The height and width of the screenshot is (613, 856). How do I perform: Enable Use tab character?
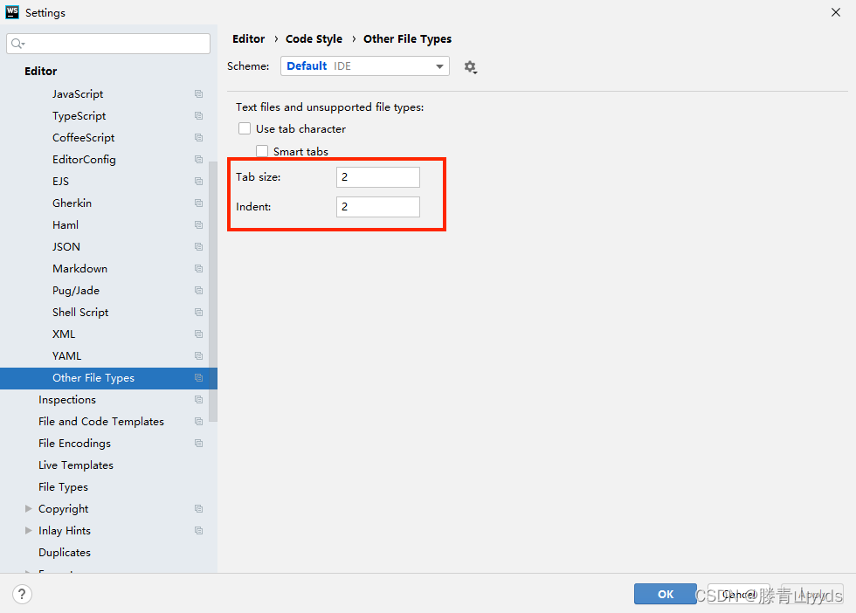coord(244,128)
